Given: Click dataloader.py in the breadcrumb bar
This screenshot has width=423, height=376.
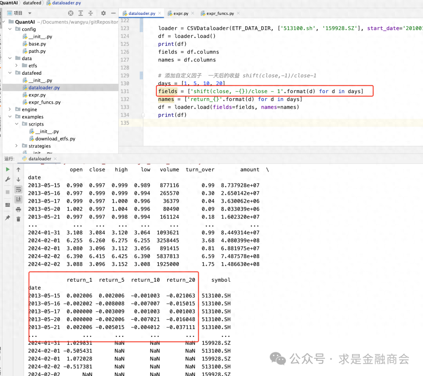Looking at the screenshot, I should pos(64,3).
